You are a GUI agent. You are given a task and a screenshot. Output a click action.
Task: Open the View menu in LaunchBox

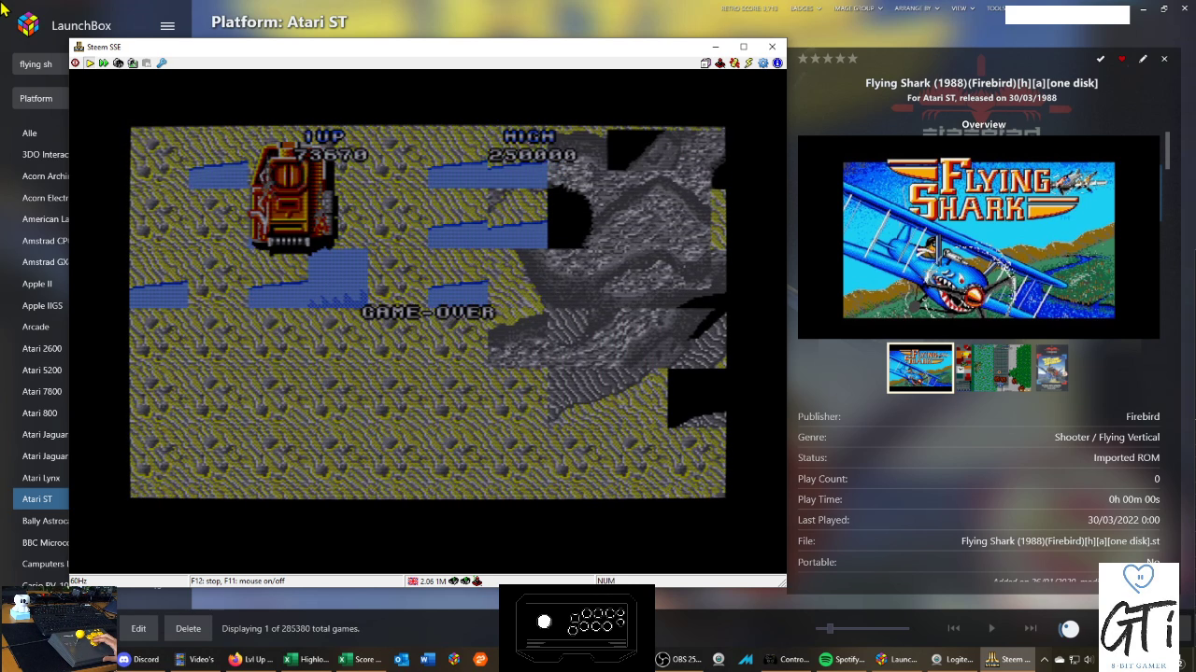pos(961,8)
